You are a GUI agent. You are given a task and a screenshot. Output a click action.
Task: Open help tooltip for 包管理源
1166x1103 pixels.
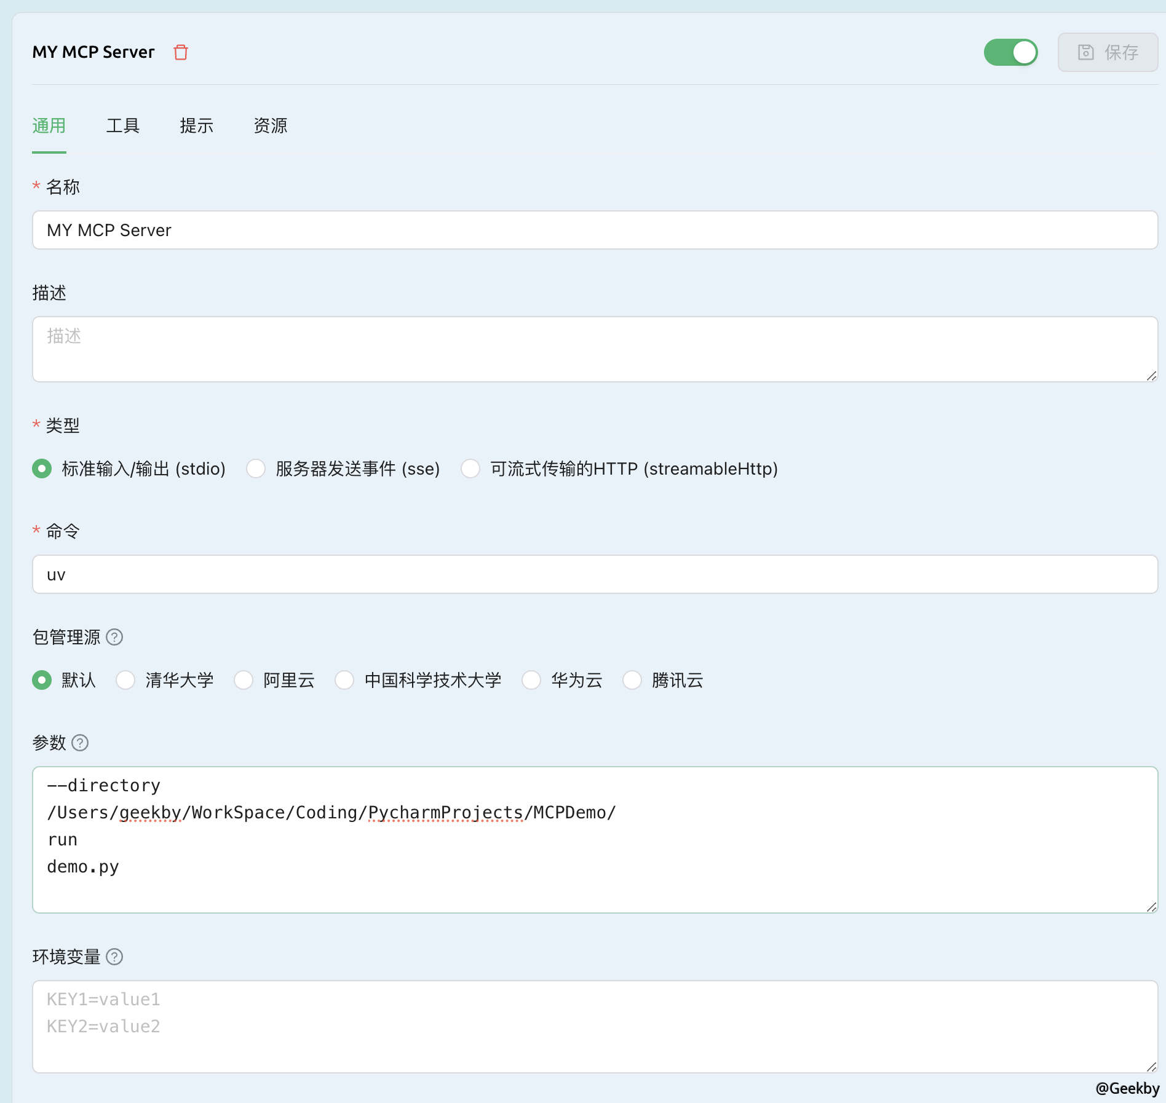click(115, 638)
